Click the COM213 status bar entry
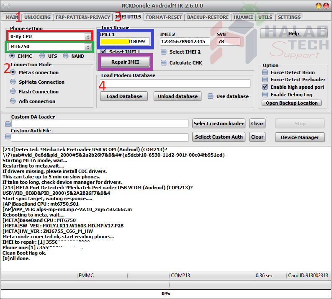Screen dimensions: 332x299 [180, 276]
